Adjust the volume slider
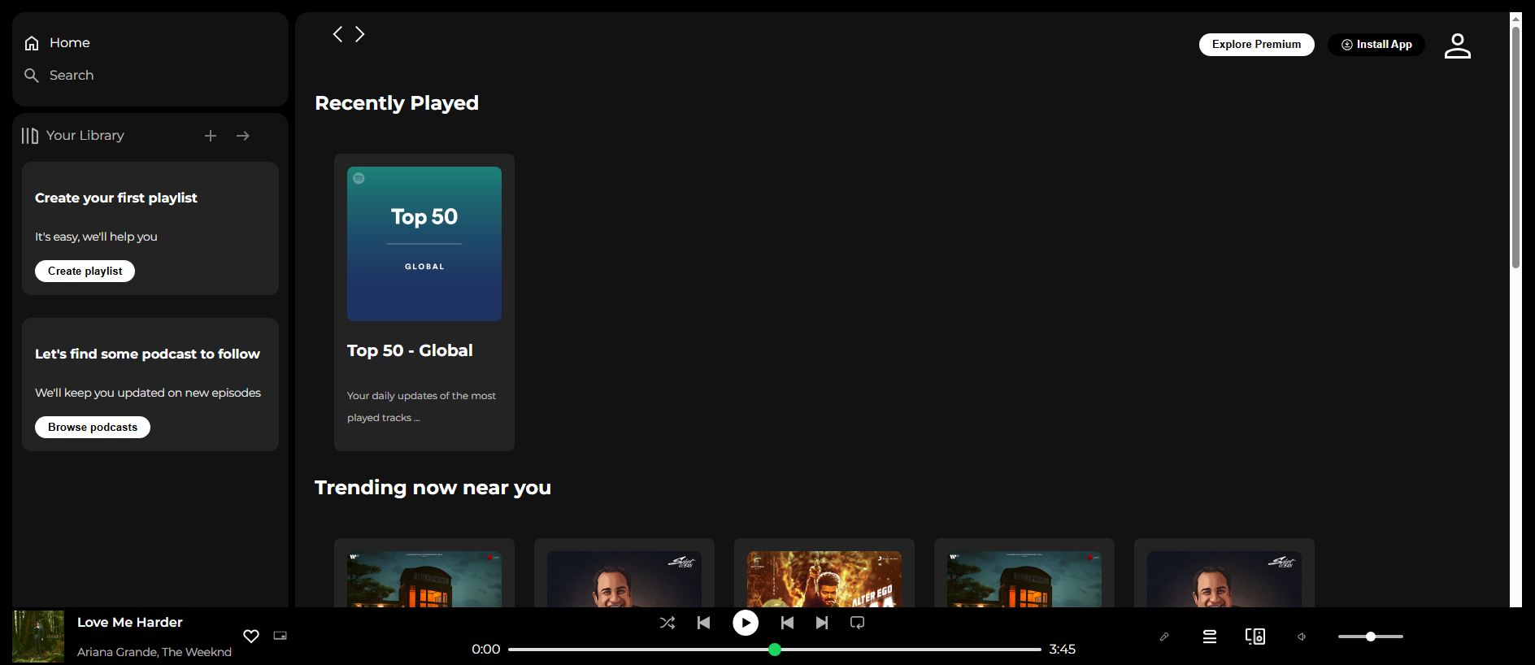Viewport: 1535px width, 665px height. pyautogui.click(x=1371, y=637)
